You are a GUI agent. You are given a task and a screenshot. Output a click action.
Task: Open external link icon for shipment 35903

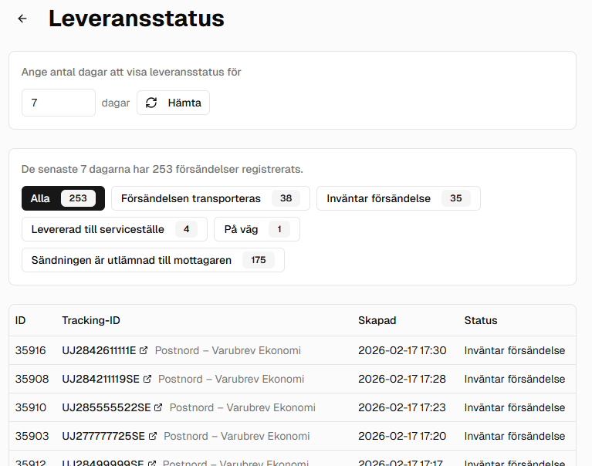153,437
